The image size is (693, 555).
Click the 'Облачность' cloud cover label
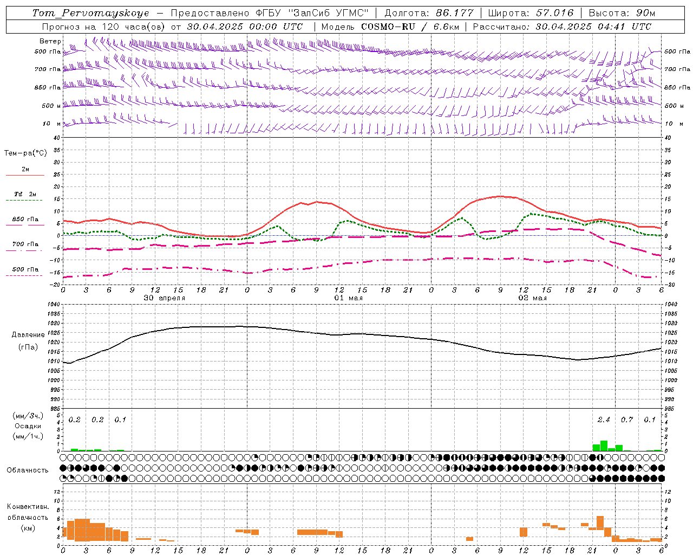point(28,470)
